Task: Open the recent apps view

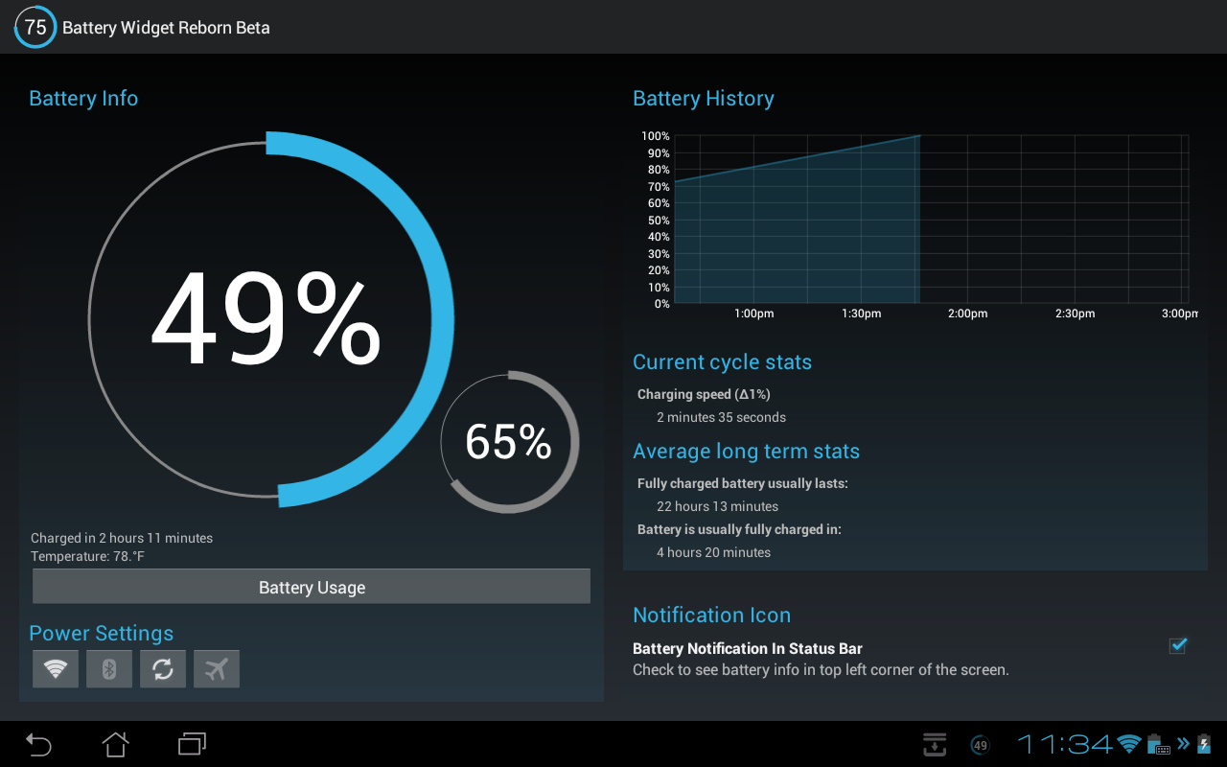Action: click(x=192, y=744)
